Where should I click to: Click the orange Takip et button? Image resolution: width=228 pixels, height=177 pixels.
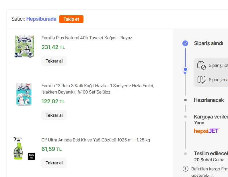(71, 19)
